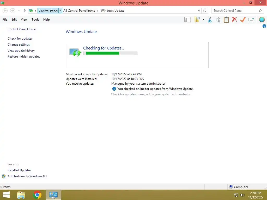Click the Folder Options toolbar icon
Image resolution: width=267 pixels, height=200 pixels.
197,19
